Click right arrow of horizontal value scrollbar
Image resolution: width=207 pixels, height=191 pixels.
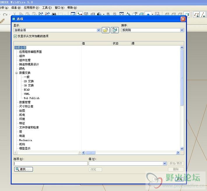pos(178,153)
